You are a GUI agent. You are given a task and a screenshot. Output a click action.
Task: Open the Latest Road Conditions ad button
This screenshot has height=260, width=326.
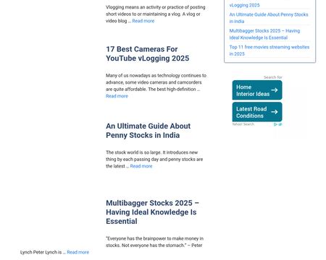257,112
